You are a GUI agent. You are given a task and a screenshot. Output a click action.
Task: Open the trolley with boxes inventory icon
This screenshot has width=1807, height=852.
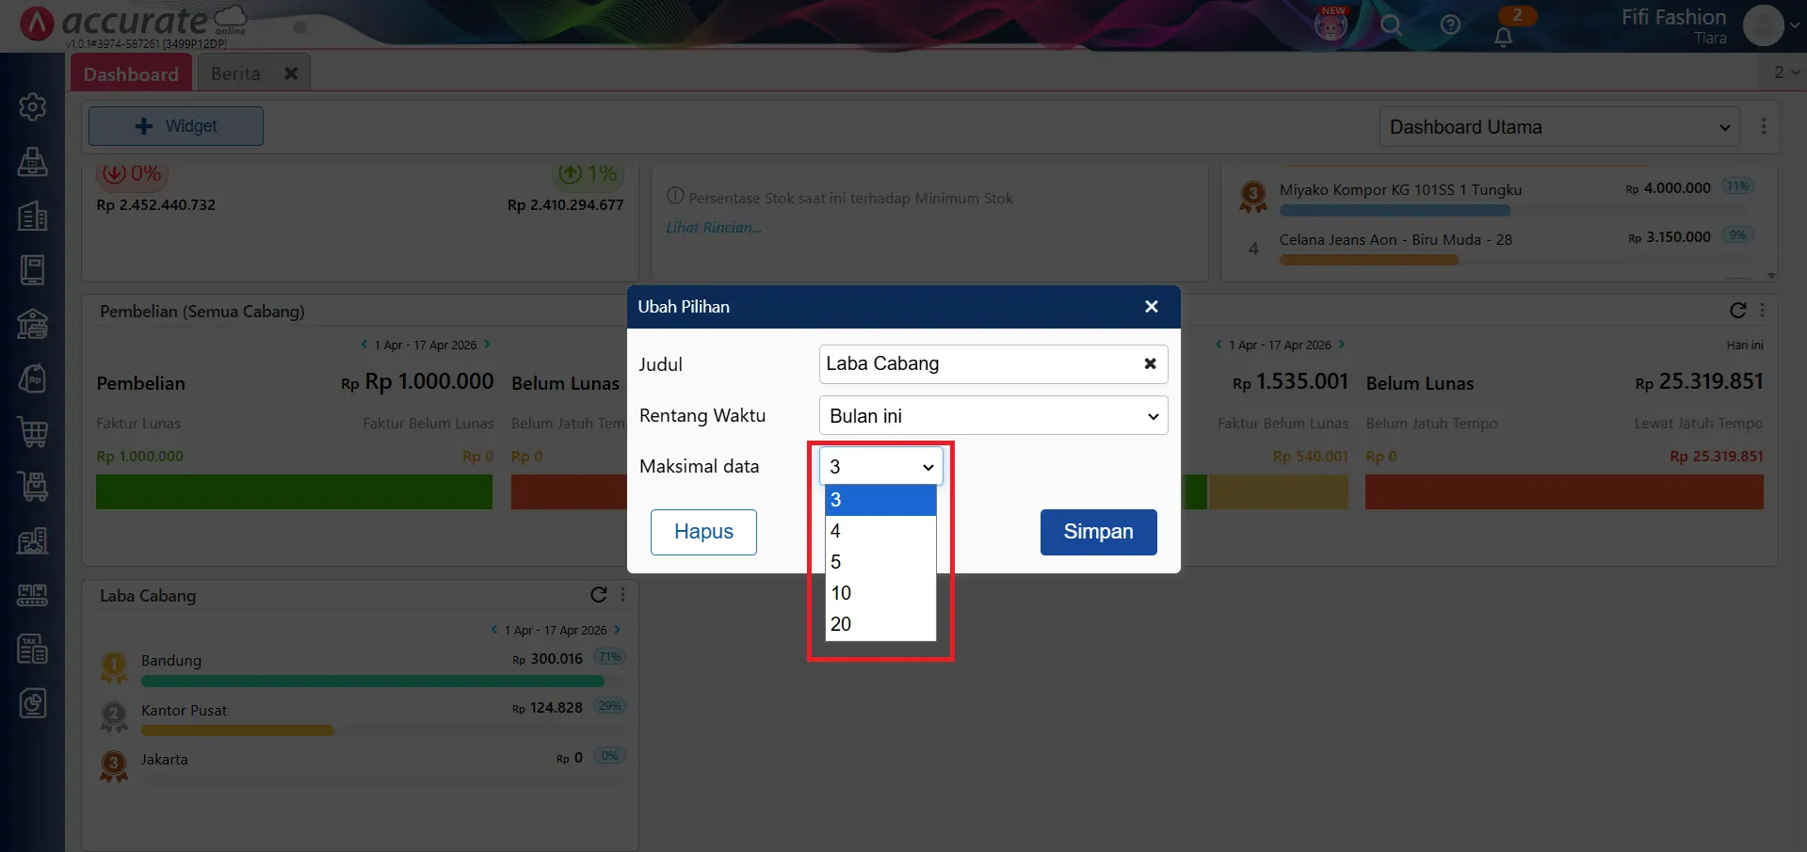point(33,487)
